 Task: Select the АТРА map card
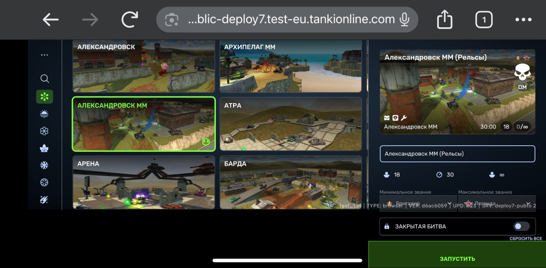pos(291,124)
